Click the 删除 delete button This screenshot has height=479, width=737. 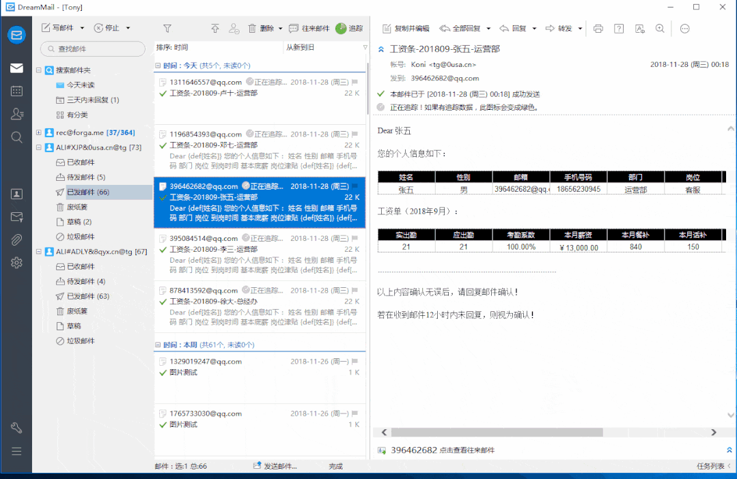(x=262, y=29)
